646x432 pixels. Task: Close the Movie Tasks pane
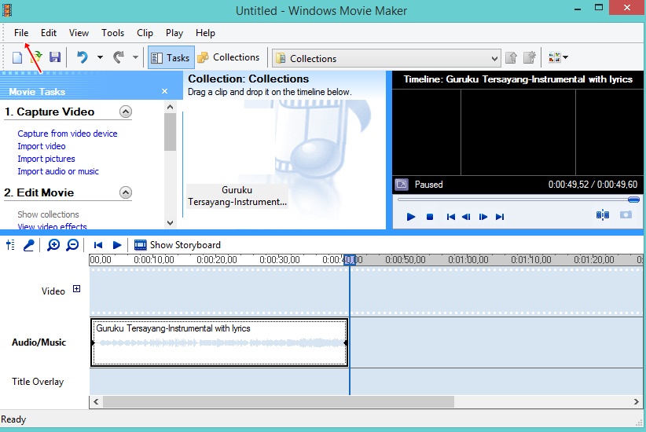165,91
